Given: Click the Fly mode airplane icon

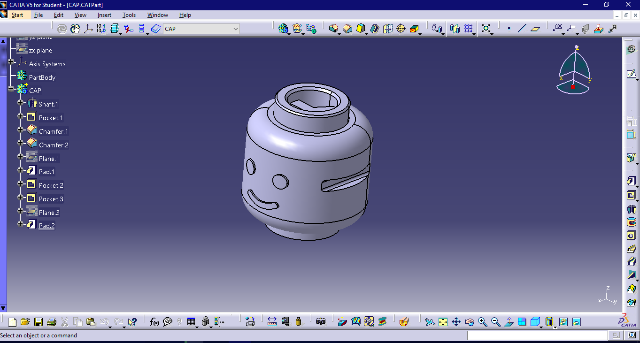Looking at the screenshot, I should pyautogui.click(x=430, y=322).
